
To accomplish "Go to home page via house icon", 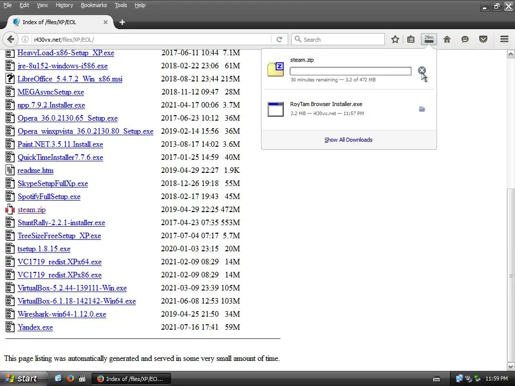I will pyautogui.click(x=447, y=39).
